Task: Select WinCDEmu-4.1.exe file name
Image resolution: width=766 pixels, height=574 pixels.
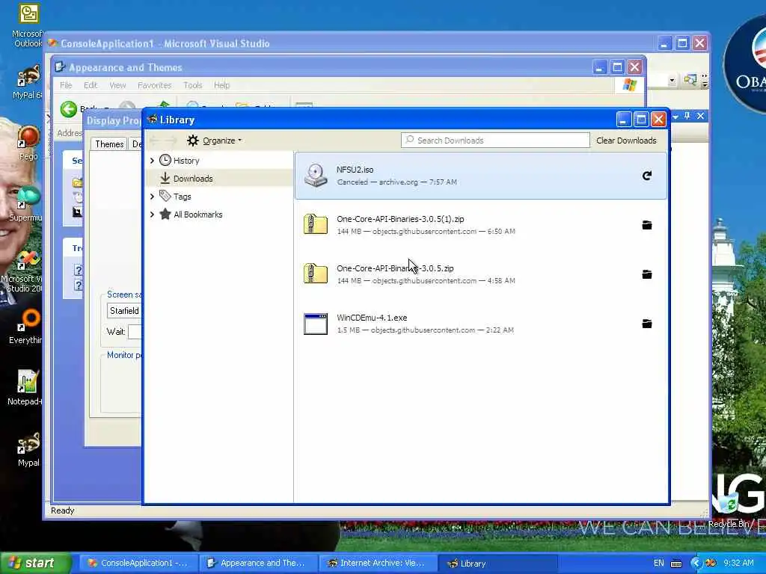Action: pyautogui.click(x=372, y=318)
